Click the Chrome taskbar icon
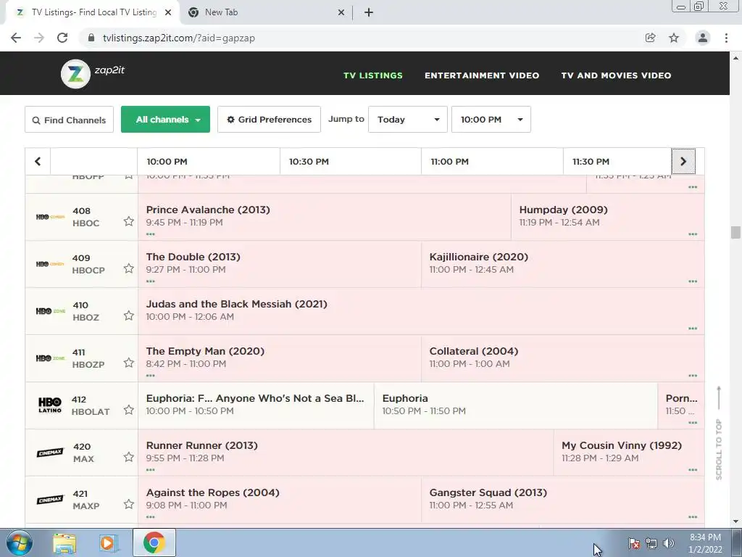 (154, 542)
